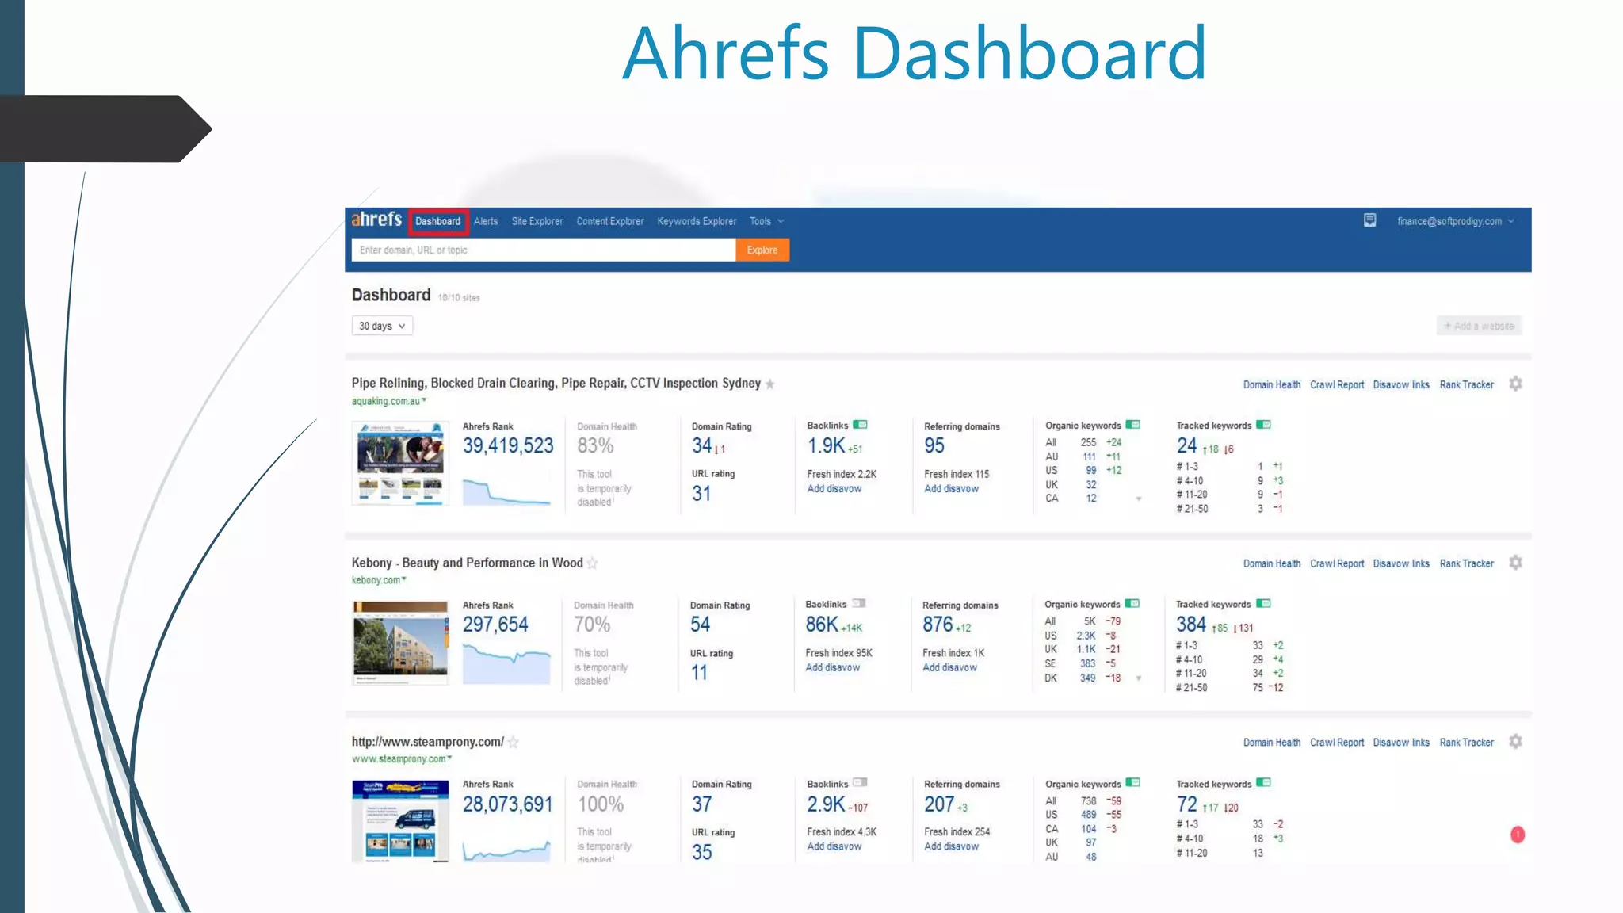Open Site Explorer
This screenshot has height=913, width=1623.
(x=537, y=221)
